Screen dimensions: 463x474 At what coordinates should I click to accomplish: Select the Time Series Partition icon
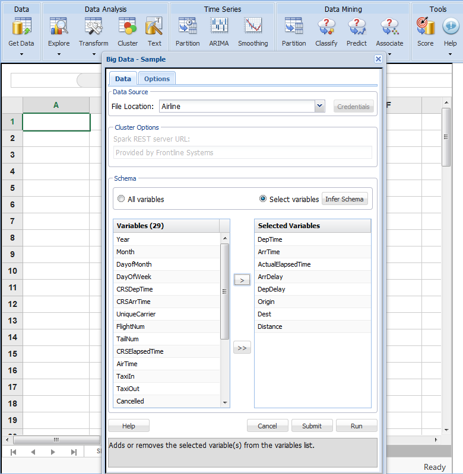pyautogui.click(x=188, y=26)
